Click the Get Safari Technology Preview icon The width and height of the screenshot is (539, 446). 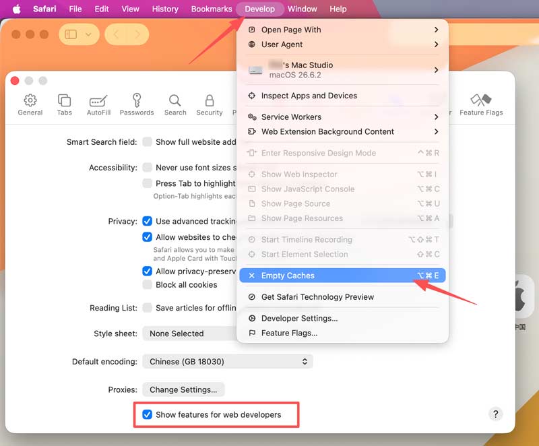pyautogui.click(x=251, y=297)
